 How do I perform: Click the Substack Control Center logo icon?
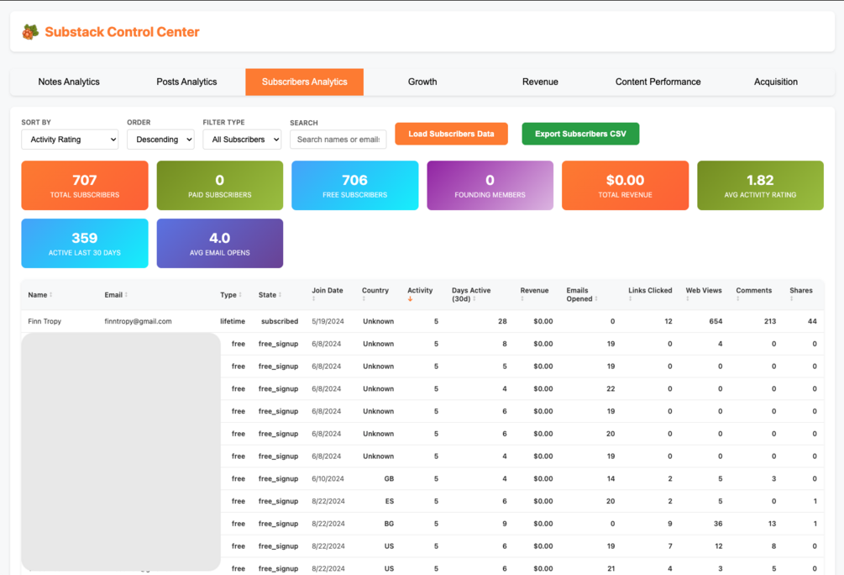[x=31, y=32]
